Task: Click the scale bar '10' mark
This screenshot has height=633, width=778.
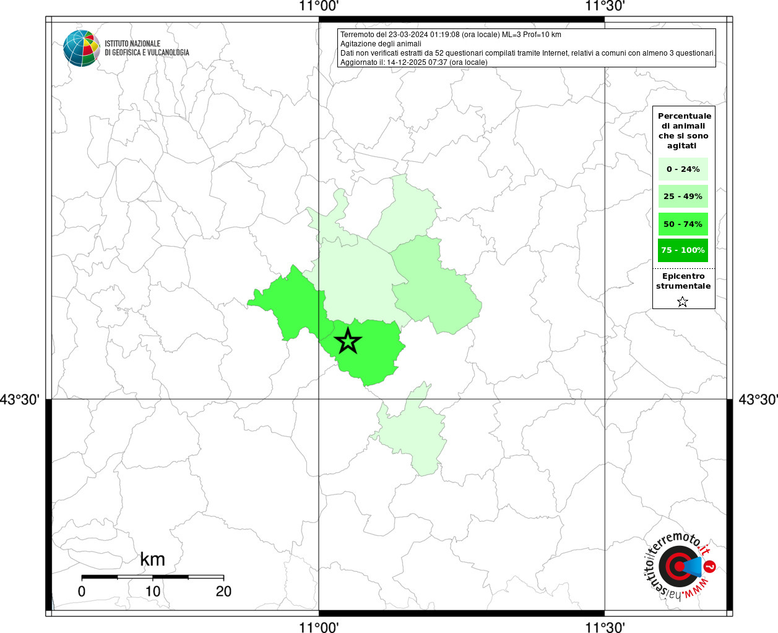Action: (153, 591)
